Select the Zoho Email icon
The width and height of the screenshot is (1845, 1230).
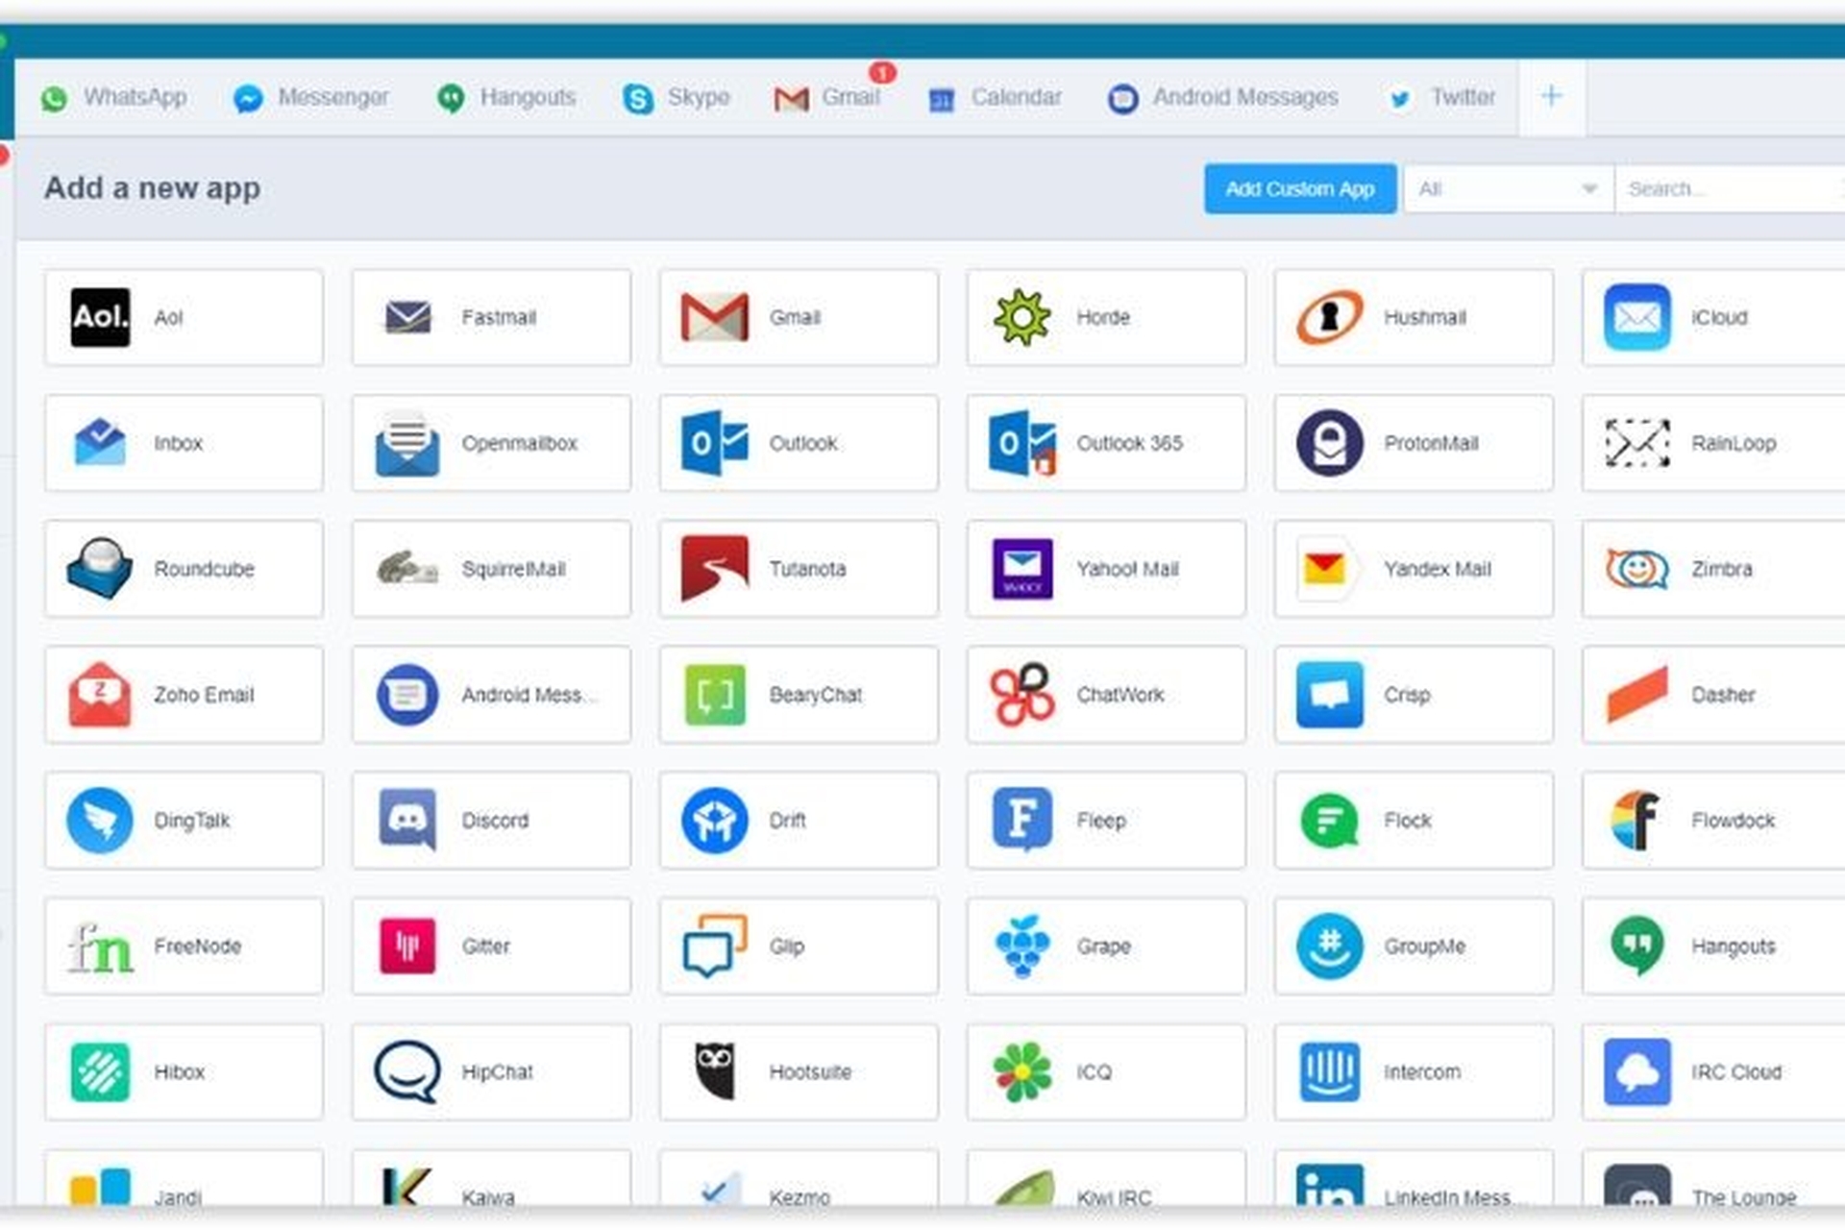[100, 694]
